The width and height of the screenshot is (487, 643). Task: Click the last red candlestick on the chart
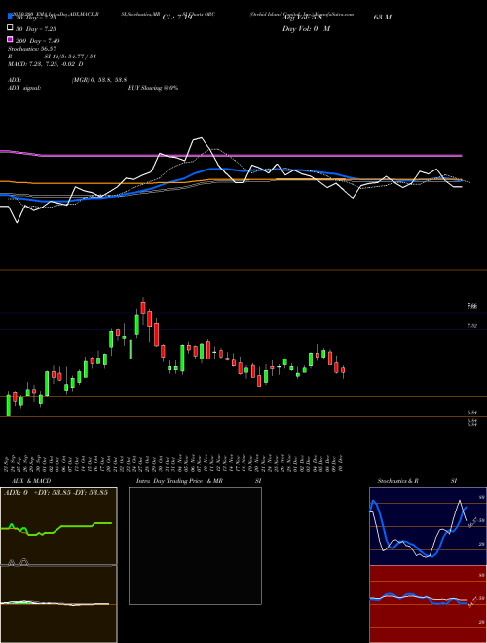343,370
